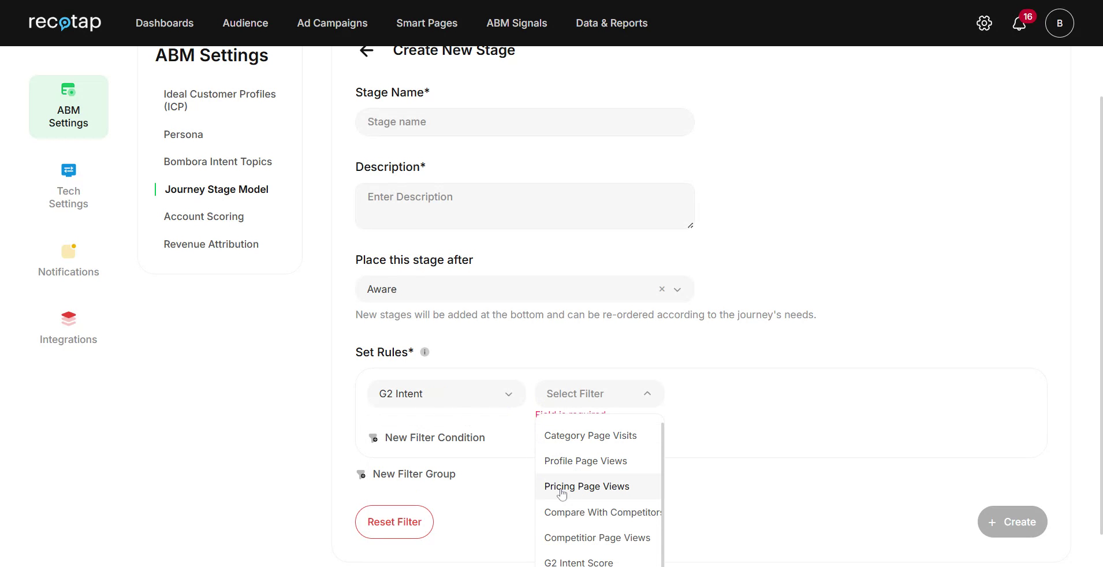Click the Stage Name input field
The image size is (1103, 567).
coord(524,122)
